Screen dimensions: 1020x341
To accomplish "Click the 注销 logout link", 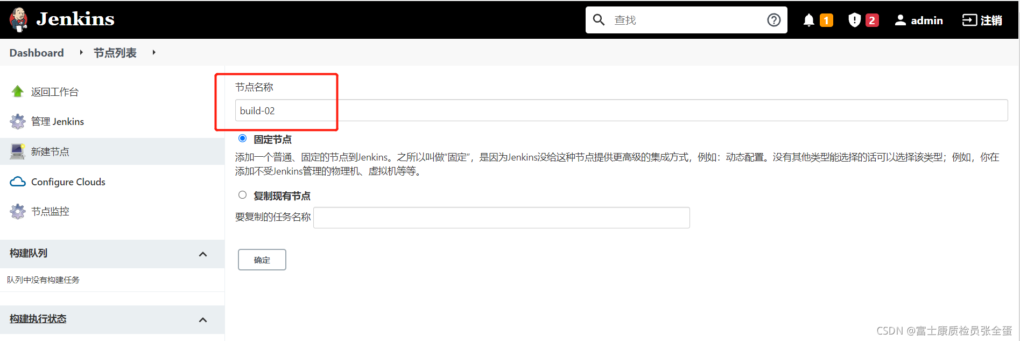I will (x=982, y=20).
